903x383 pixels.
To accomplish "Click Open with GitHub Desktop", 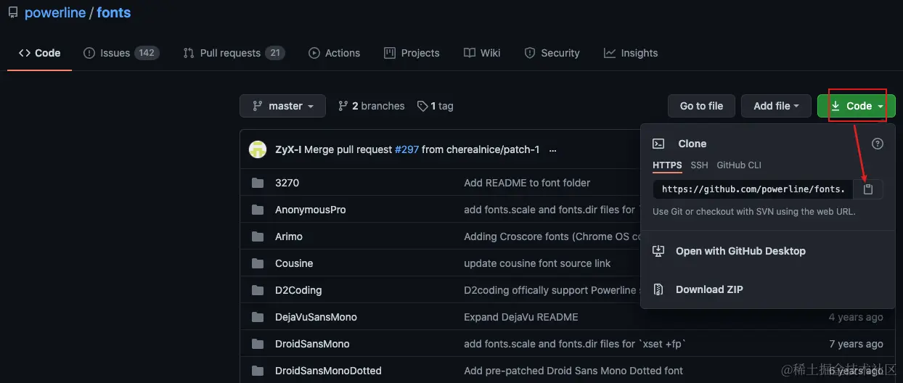I will [x=740, y=251].
